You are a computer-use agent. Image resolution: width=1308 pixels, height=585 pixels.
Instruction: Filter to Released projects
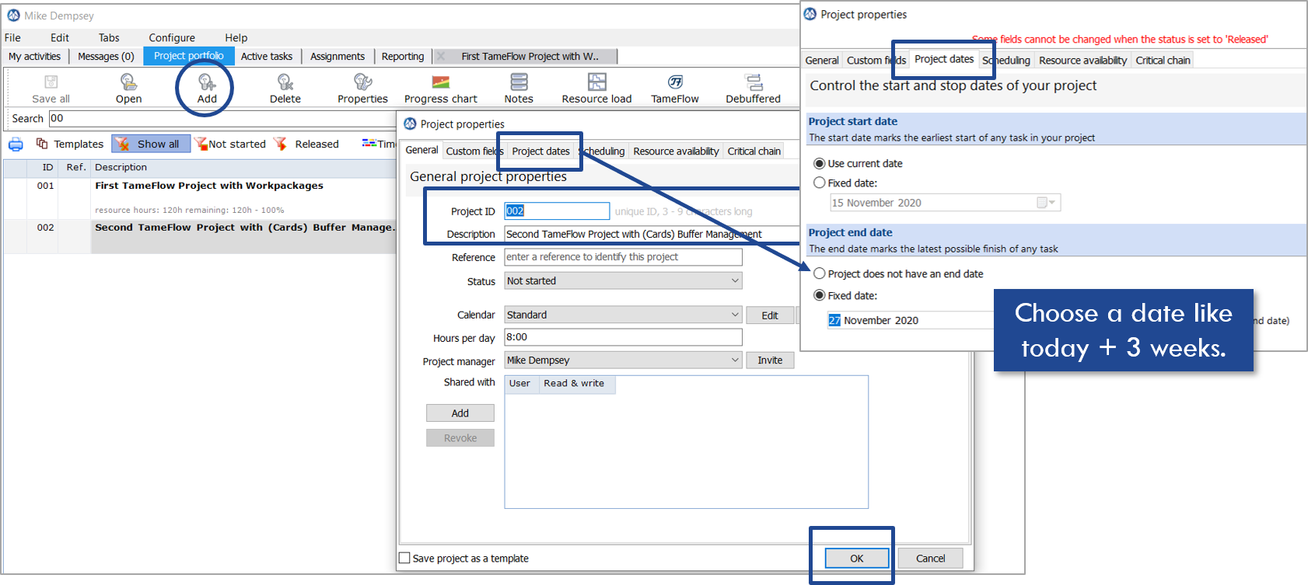point(306,144)
